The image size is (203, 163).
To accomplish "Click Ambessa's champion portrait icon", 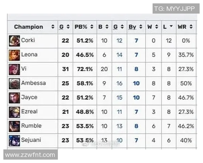I will point(14,83).
